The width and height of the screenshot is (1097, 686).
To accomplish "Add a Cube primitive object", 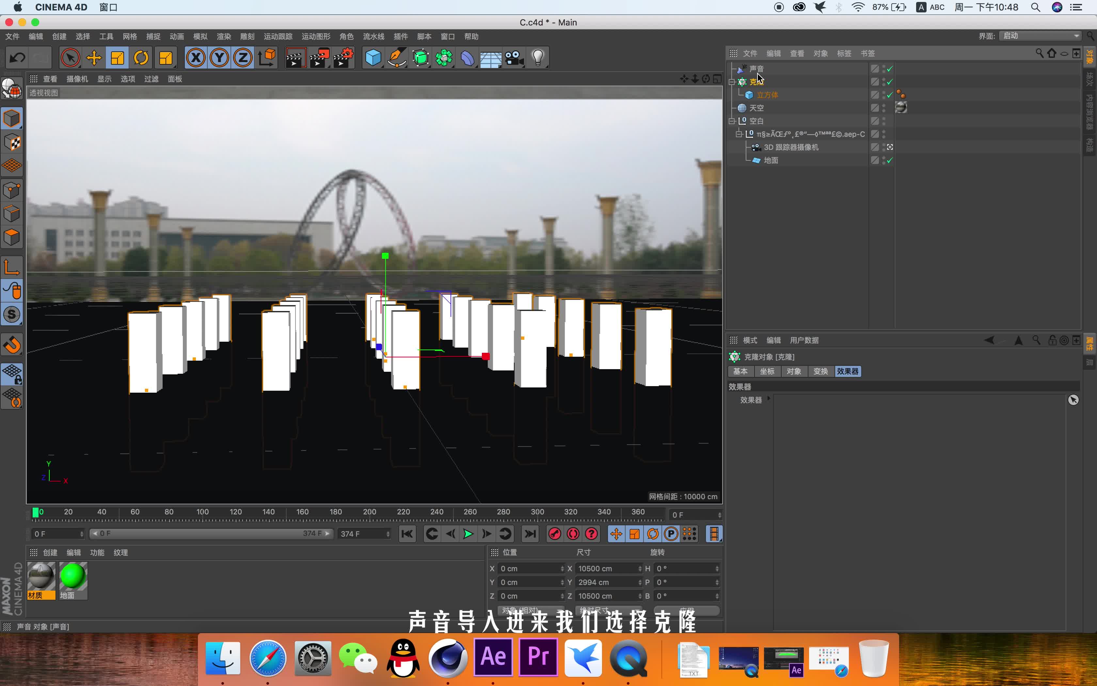I will pyautogui.click(x=373, y=58).
